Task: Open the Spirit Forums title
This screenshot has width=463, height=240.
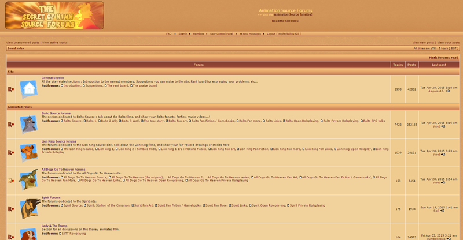Action: [51, 198]
